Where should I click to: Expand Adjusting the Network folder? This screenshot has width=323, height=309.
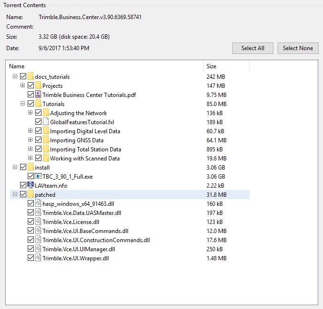click(30, 113)
